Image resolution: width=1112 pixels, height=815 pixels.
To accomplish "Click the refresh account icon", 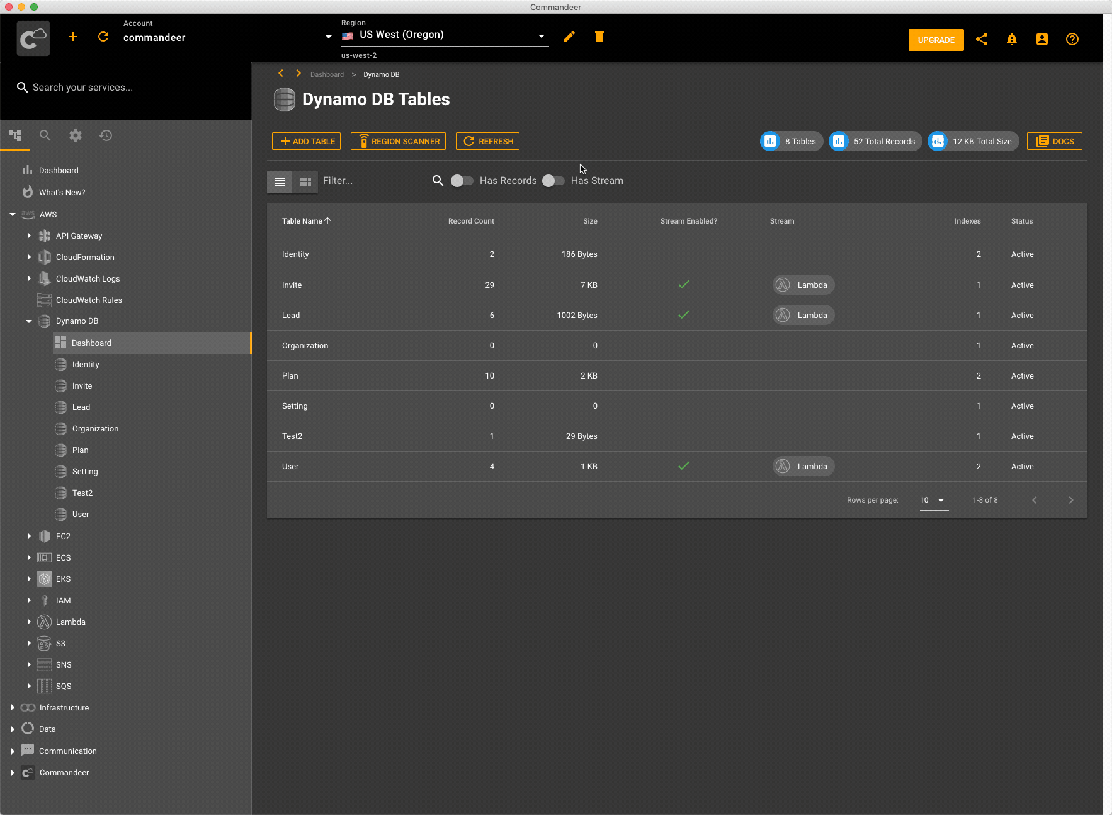I will click(x=103, y=37).
